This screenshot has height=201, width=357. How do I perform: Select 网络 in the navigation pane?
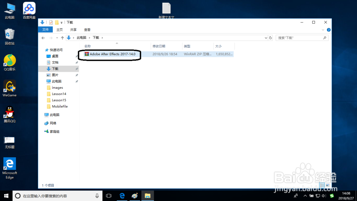[x=53, y=123]
